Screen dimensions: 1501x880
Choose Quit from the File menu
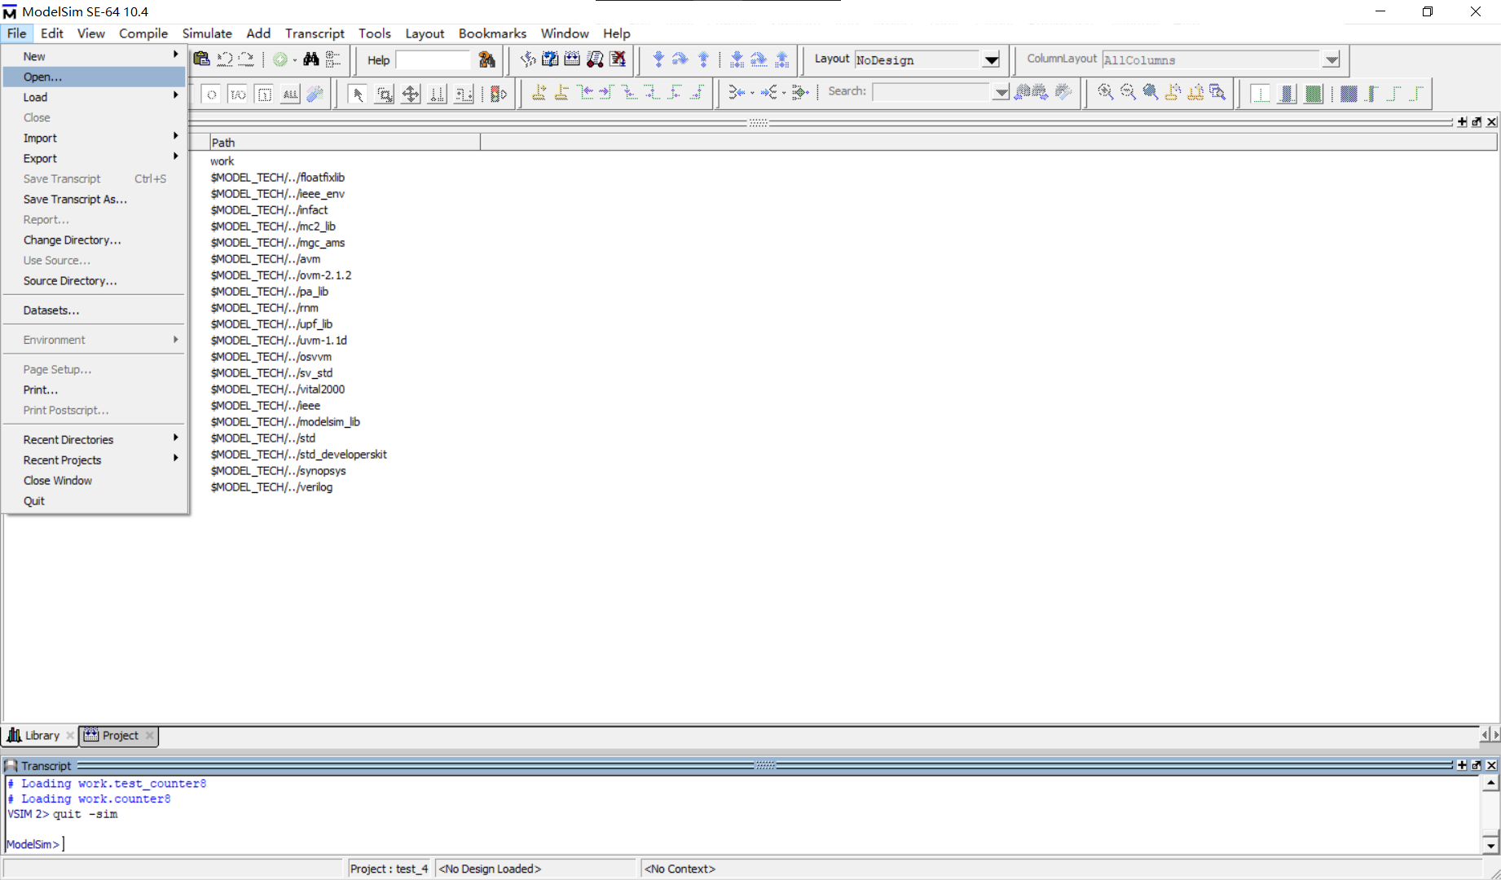pyautogui.click(x=95, y=500)
